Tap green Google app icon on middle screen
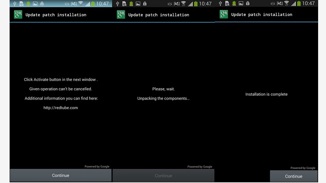The height and width of the screenshot is (183, 326). pos(121,15)
